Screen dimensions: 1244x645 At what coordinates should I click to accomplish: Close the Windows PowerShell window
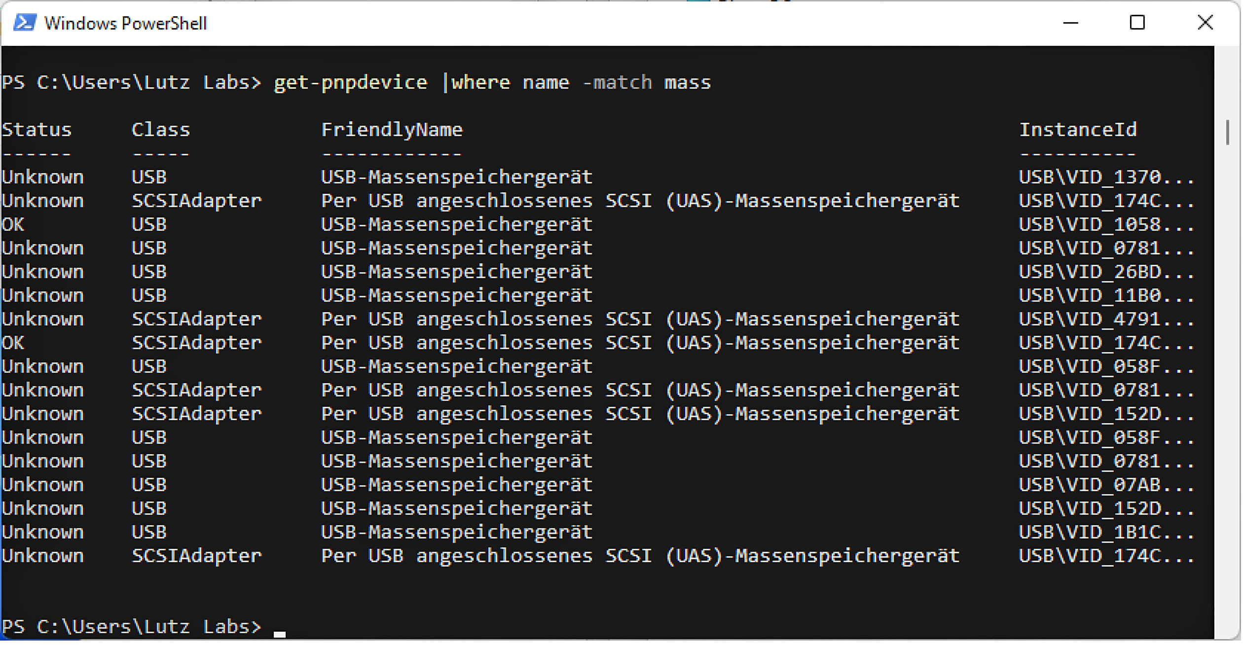1205,23
